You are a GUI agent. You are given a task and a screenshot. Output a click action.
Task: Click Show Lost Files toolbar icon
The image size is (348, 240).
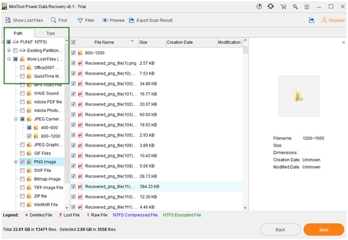[8, 20]
